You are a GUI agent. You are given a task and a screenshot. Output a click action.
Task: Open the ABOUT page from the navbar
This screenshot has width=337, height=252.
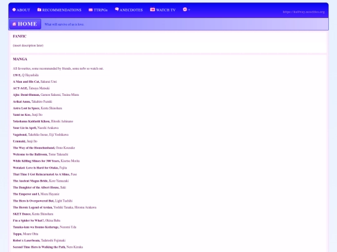click(21, 10)
